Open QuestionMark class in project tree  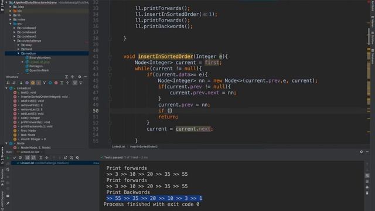[x=39, y=70]
